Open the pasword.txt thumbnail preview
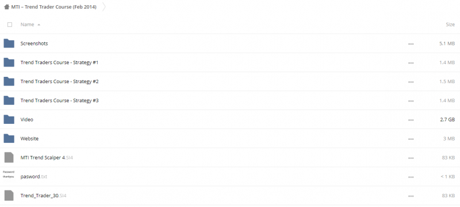Screen dimensions: 460x207 [9, 174]
